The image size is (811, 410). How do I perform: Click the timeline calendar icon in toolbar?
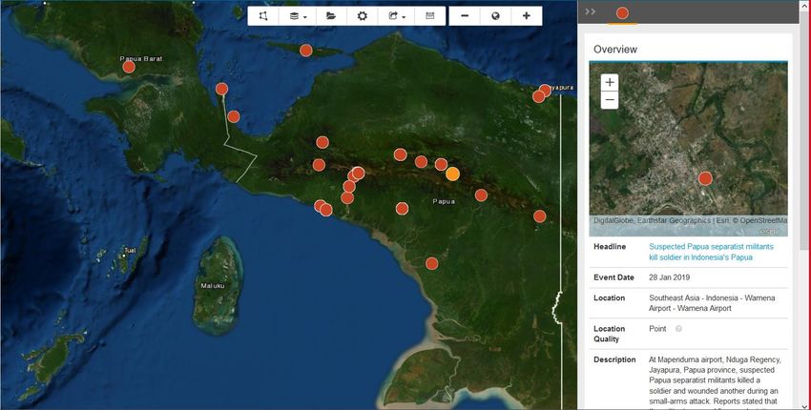click(429, 16)
